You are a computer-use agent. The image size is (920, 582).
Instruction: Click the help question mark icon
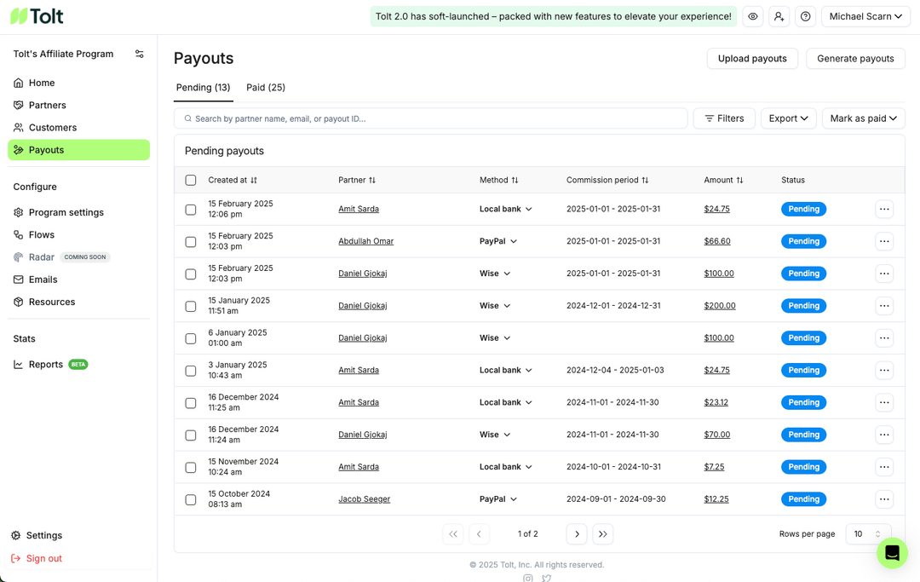click(x=805, y=15)
